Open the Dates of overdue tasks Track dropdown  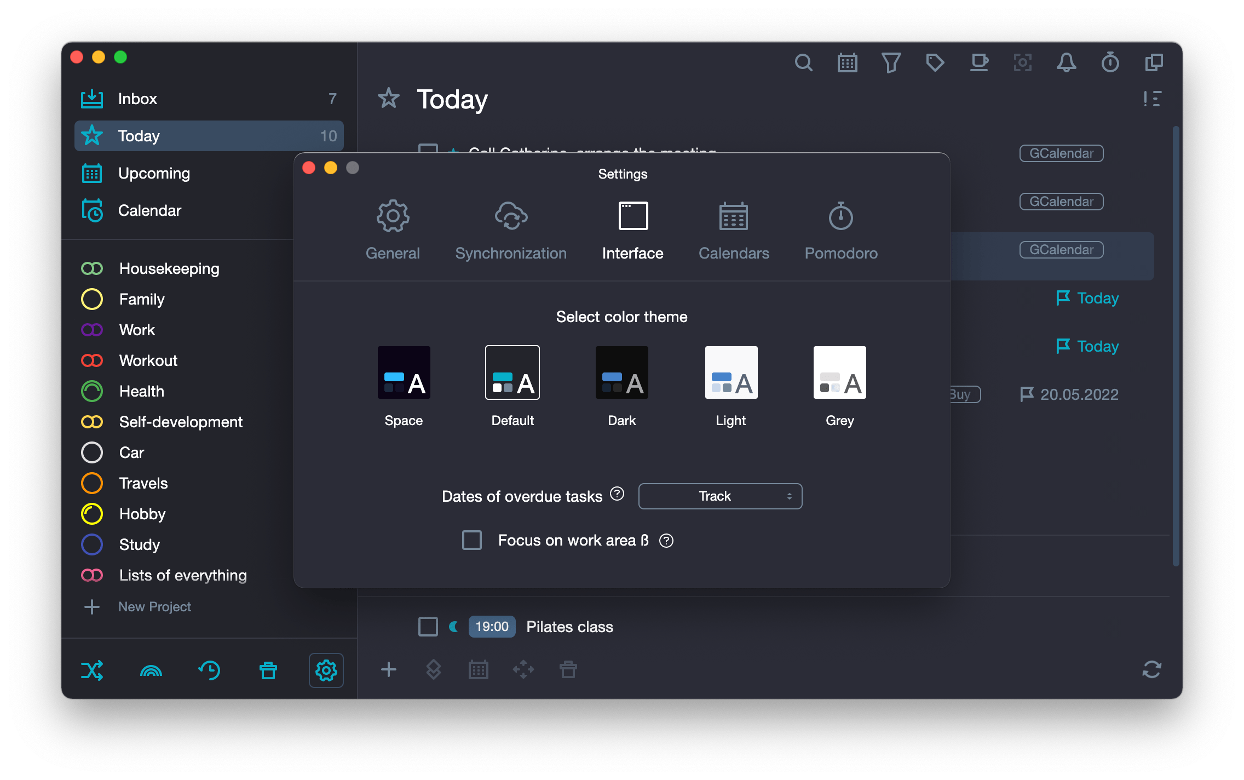point(720,496)
